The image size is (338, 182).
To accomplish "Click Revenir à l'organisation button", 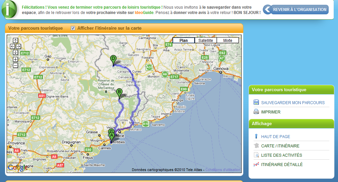I will (296, 10).
